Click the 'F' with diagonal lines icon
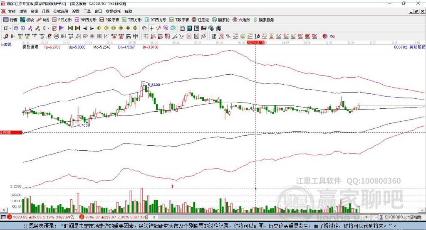Screen dimensions: 426x230 click(286, 36)
